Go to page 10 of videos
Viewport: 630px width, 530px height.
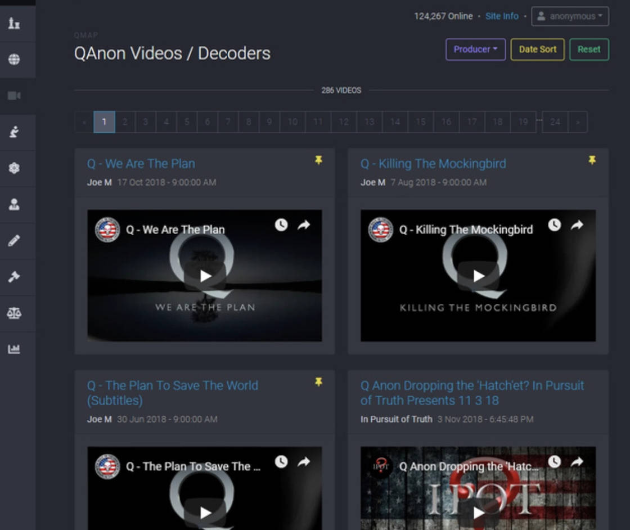click(292, 122)
